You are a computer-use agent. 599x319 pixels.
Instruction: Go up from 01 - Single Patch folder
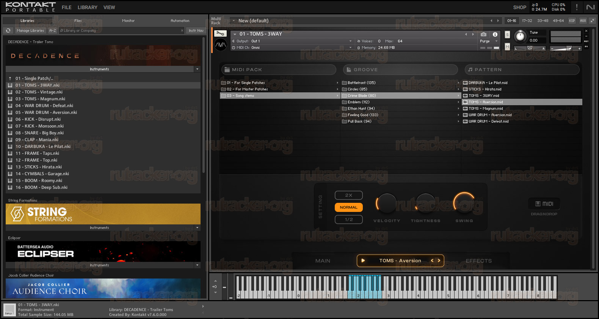[10, 79]
